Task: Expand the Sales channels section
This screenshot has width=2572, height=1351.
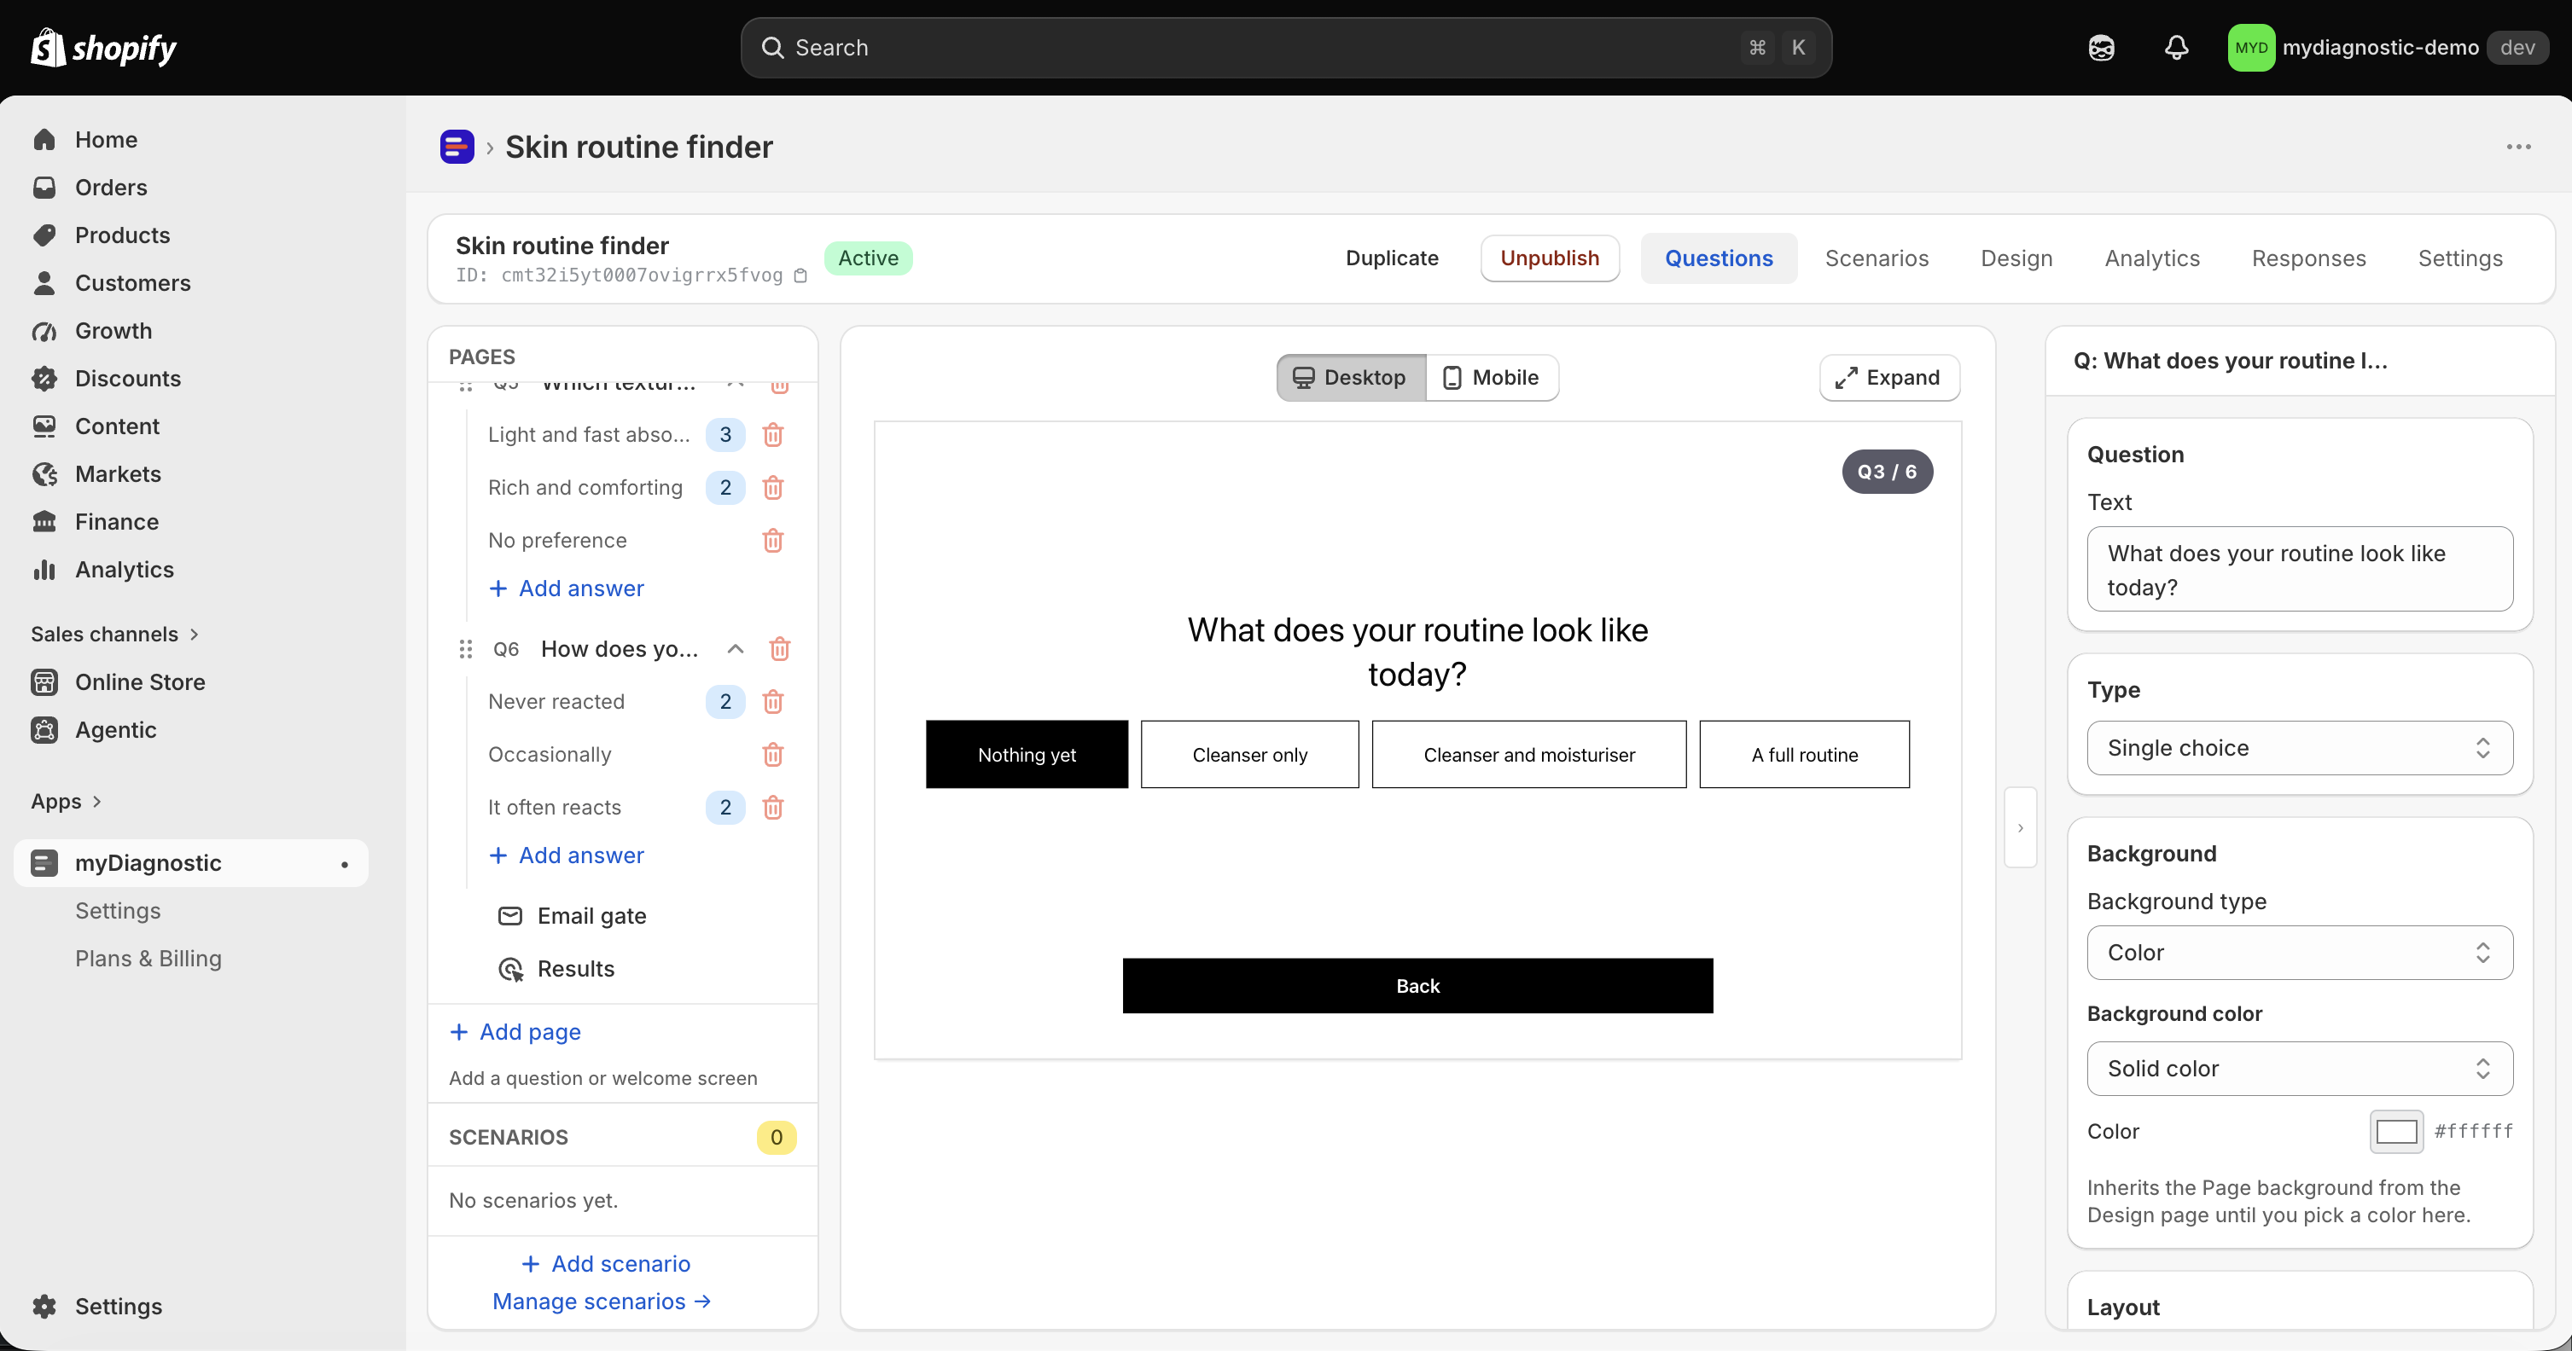Action: coord(115,635)
